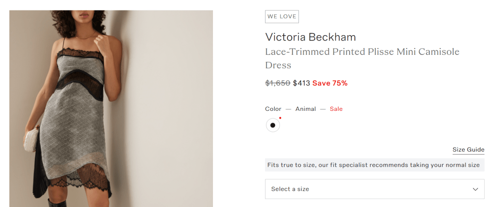489x207 pixels.
Task: Select the black Animal color swatch
Action: 273,125
